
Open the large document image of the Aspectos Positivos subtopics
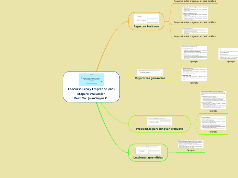(195, 13)
